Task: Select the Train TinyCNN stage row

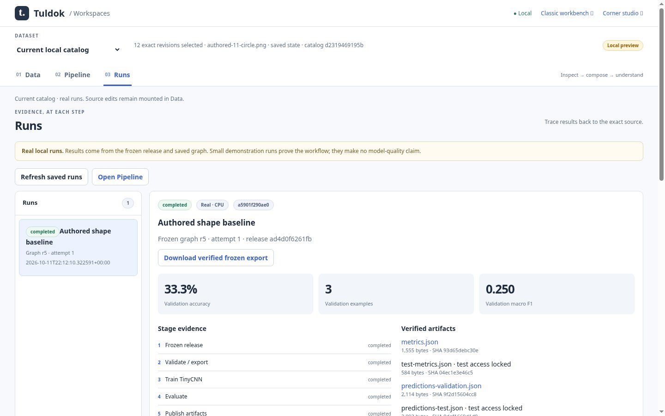Action: [x=274, y=379]
